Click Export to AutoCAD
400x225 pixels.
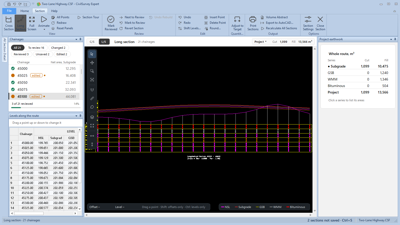(x=277, y=23)
